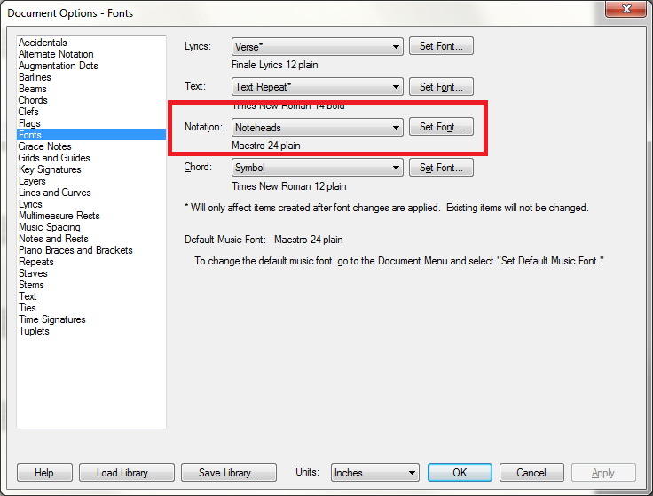The image size is (653, 496).
Task: Open the Tuplets options category
Action: tap(35, 331)
